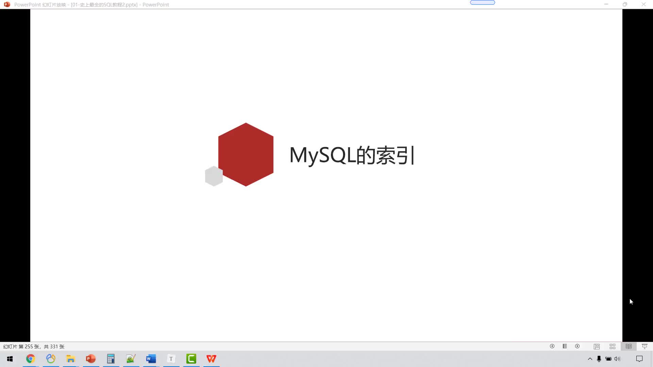Click the normal view icon in status bar
Viewport: 653px width, 367px height.
[597, 346]
